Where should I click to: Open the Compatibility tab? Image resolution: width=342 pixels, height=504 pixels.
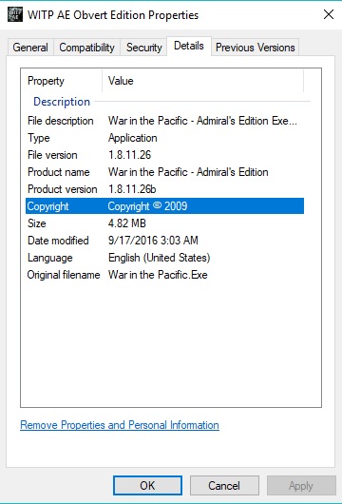click(x=86, y=48)
